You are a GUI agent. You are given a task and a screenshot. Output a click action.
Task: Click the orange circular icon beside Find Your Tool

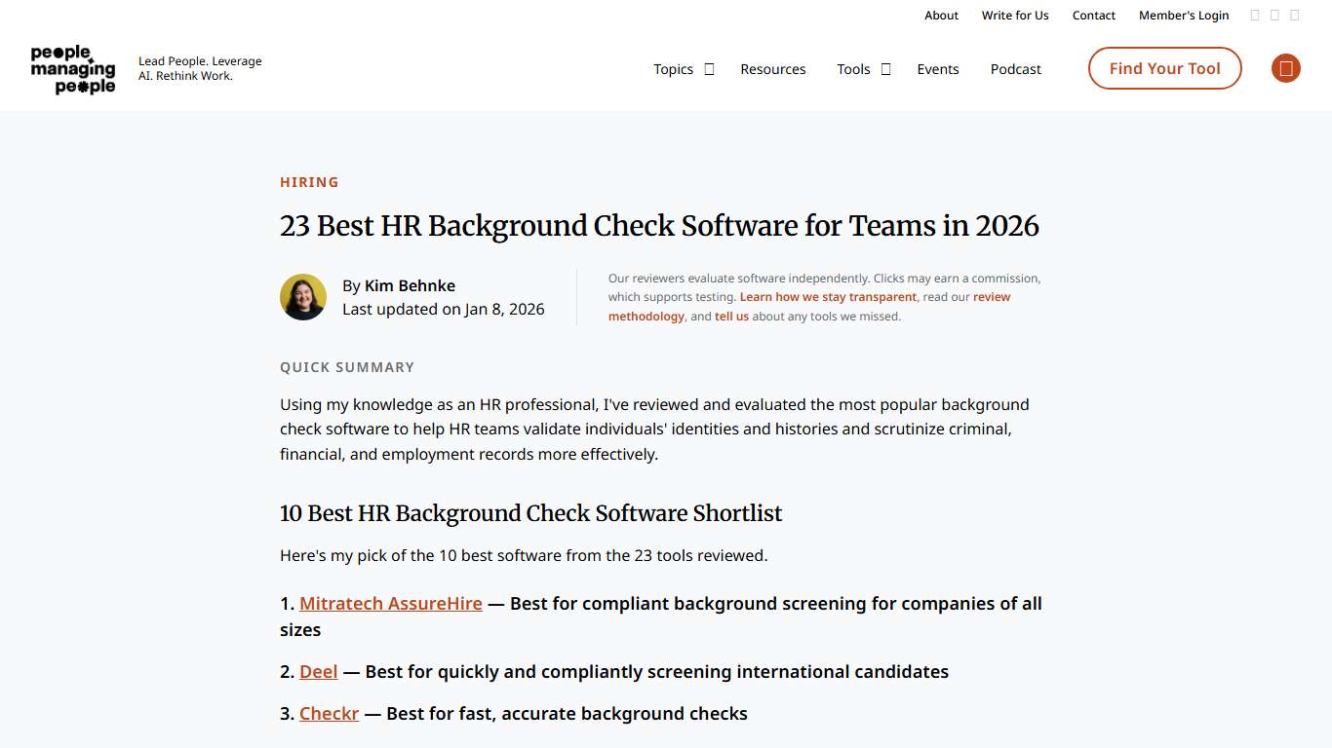pyautogui.click(x=1285, y=68)
